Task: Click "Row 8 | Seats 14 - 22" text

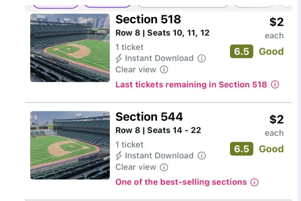Action: click(158, 130)
